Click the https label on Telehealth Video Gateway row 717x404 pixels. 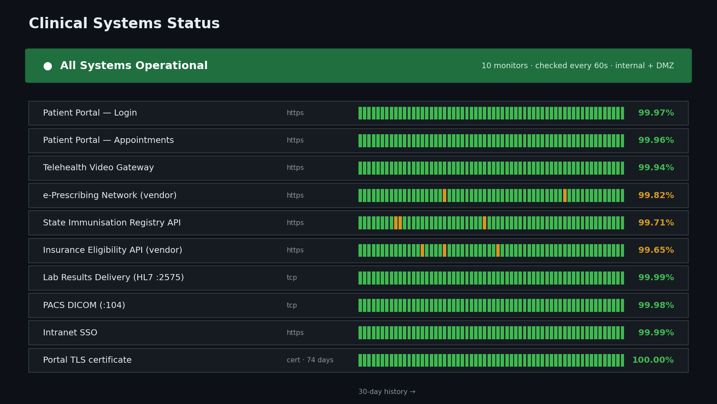[x=295, y=168]
